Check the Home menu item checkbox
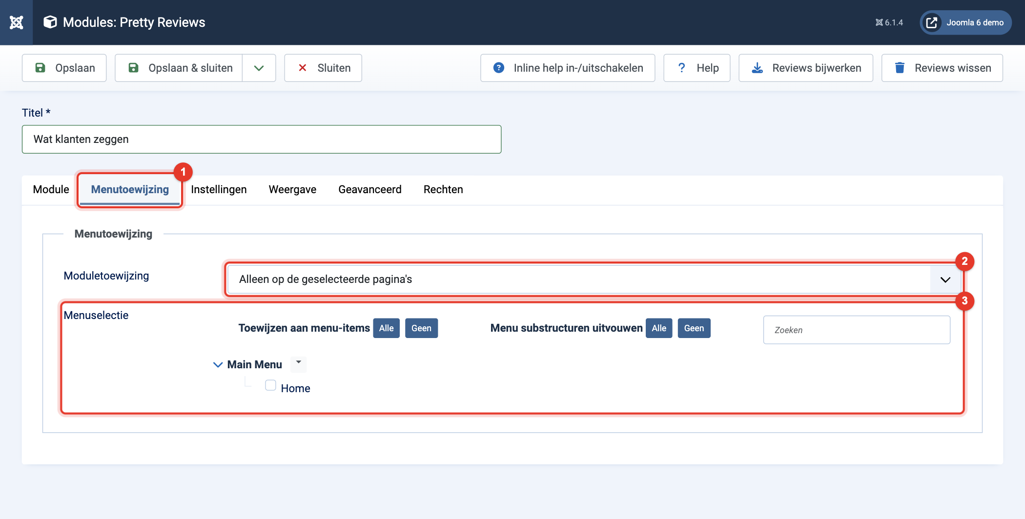This screenshot has height=519, width=1025. (x=270, y=385)
